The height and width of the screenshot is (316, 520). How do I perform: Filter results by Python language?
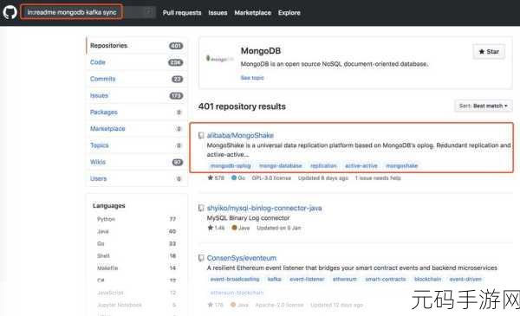click(137, 219)
